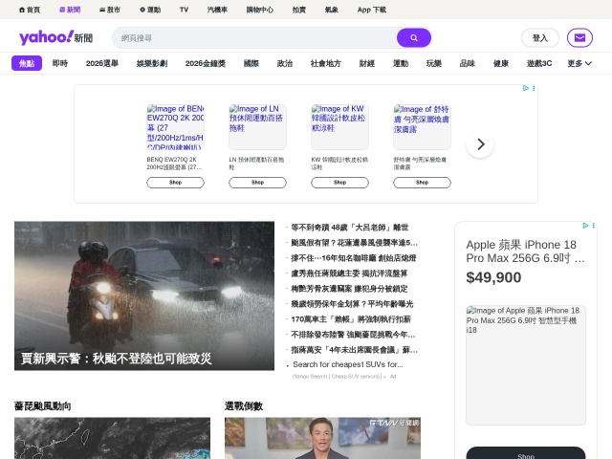Viewport: 612px width, 459px height.
Task: Expand the 更多 category dropdown
Action: (x=579, y=63)
